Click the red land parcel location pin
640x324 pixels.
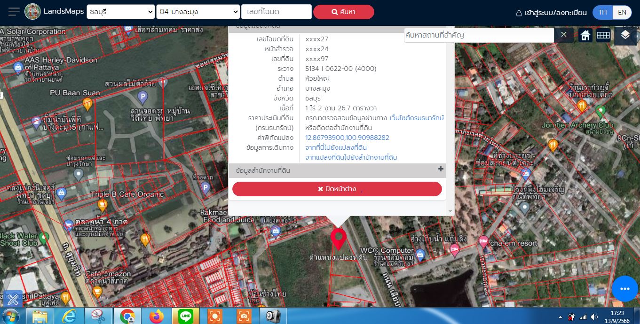[338, 239]
